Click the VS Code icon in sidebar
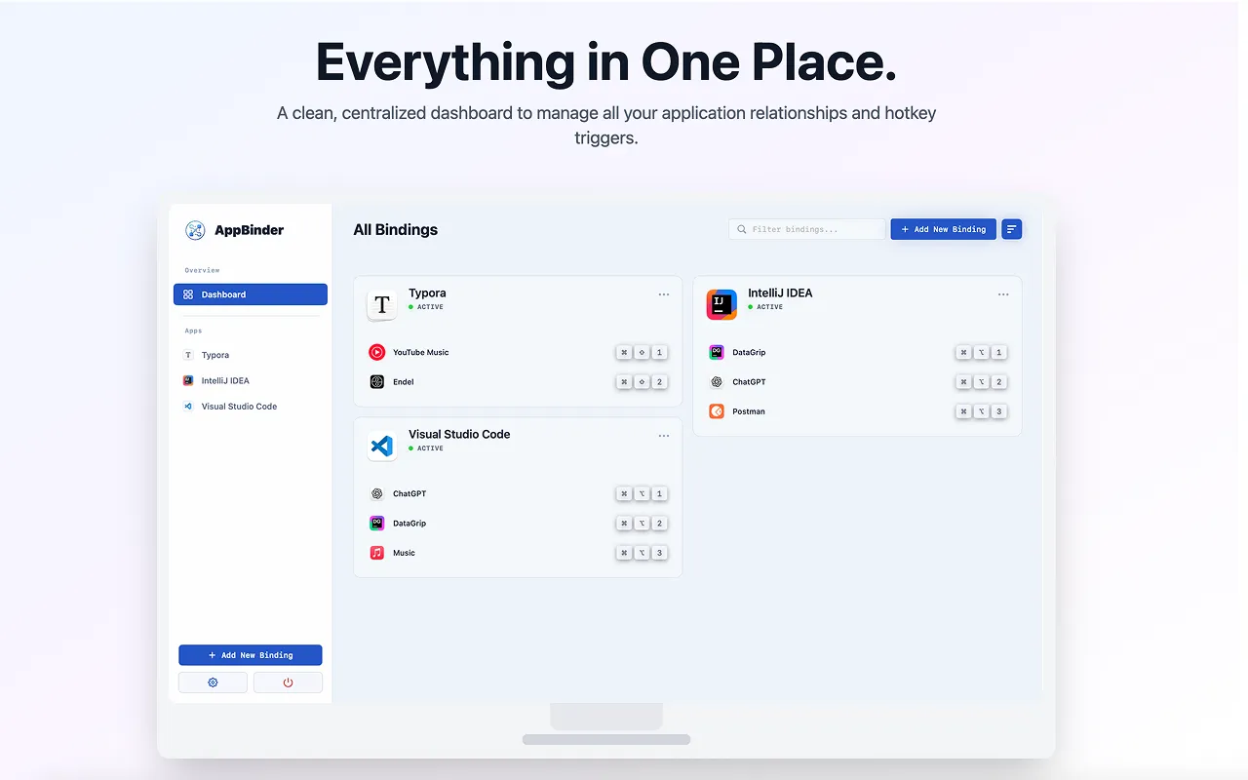 (188, 406)
